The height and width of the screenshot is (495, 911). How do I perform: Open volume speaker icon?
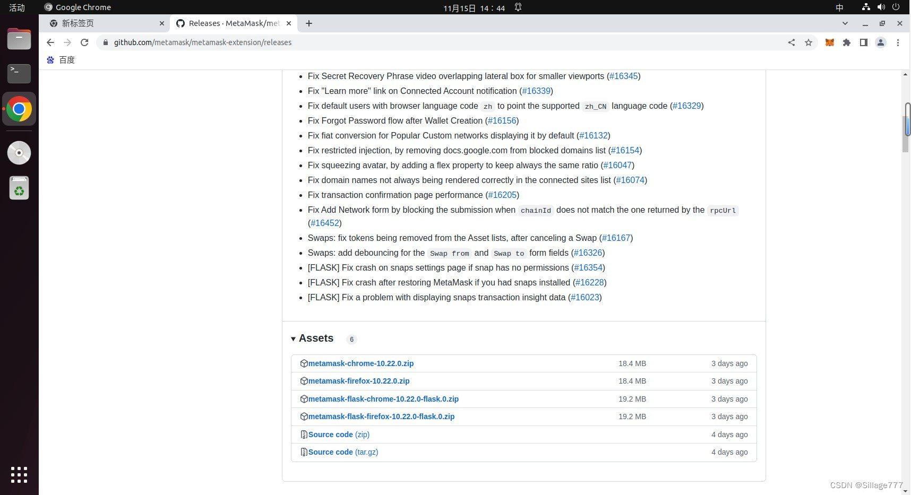pyautogui.click(x=881, y=7)
